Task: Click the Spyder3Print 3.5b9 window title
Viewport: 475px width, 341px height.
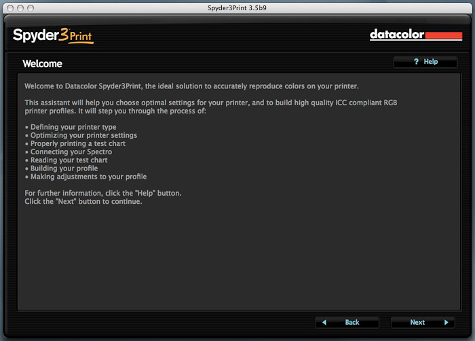Action: click(x=237, y=7)
